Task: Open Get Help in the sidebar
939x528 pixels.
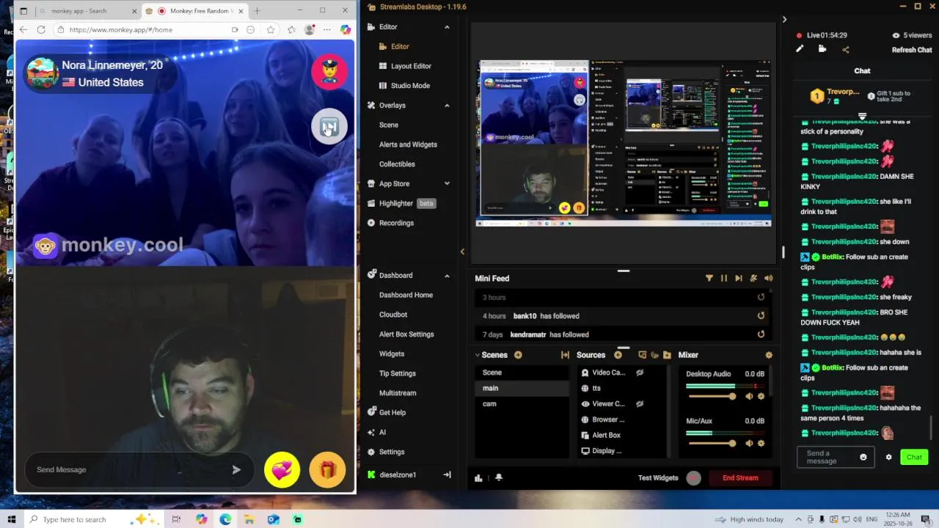Action: pos(387,413)
